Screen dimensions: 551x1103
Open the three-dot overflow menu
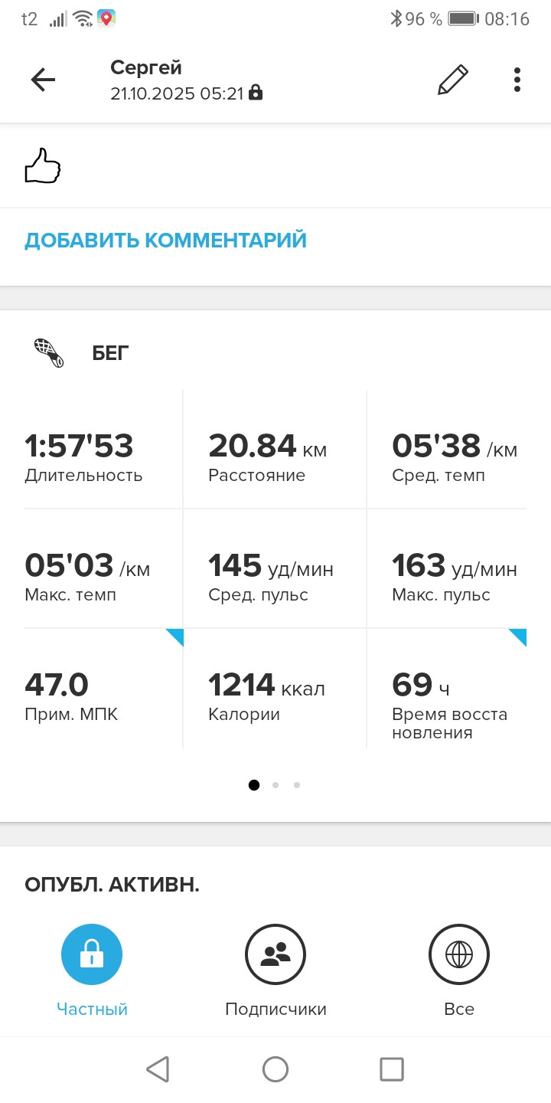click(x=517, y=80)
